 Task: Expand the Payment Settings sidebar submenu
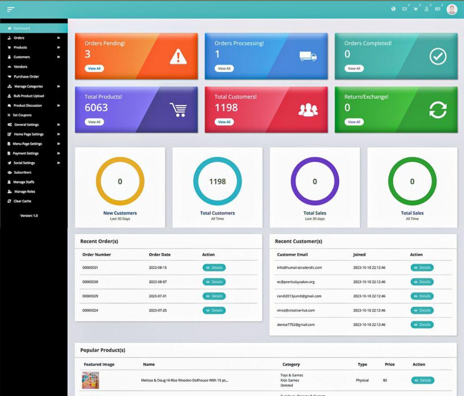pyautogui.click(x=58, y=153)
